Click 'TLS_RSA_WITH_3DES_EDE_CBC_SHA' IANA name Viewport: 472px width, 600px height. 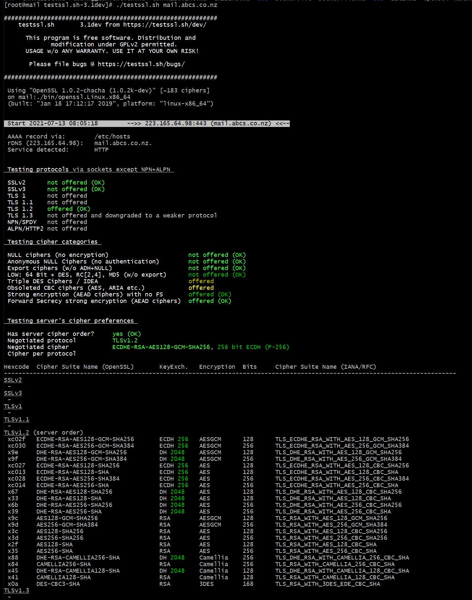click(328, 584)
